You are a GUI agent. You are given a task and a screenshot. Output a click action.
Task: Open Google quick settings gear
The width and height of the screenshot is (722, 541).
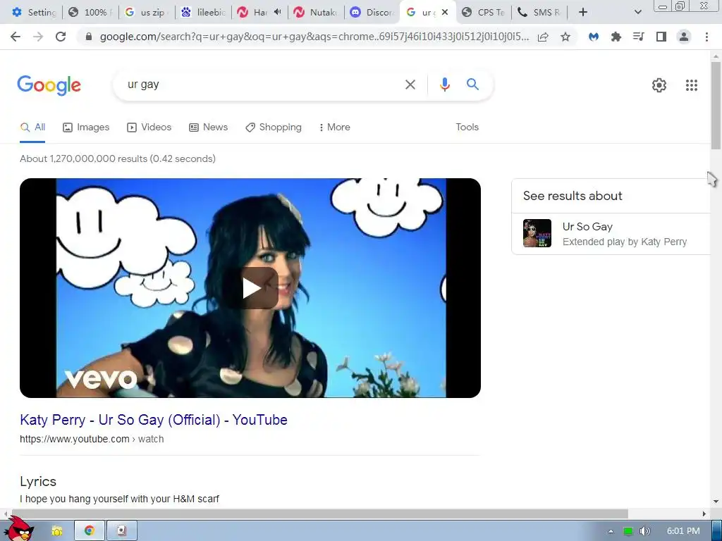659,85
